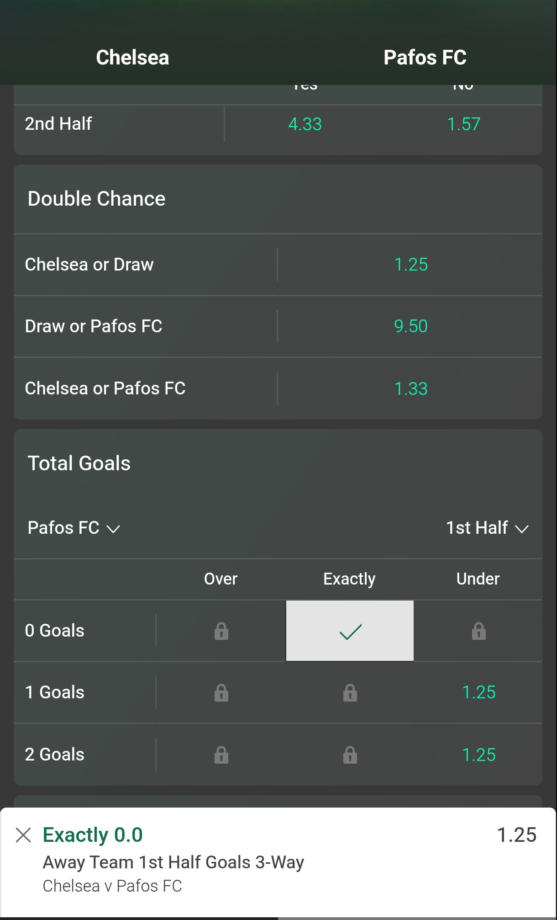Viewport: 557px width, 920px height.
Task: Open the Pafos FC team dropdown
Action: 74,528
